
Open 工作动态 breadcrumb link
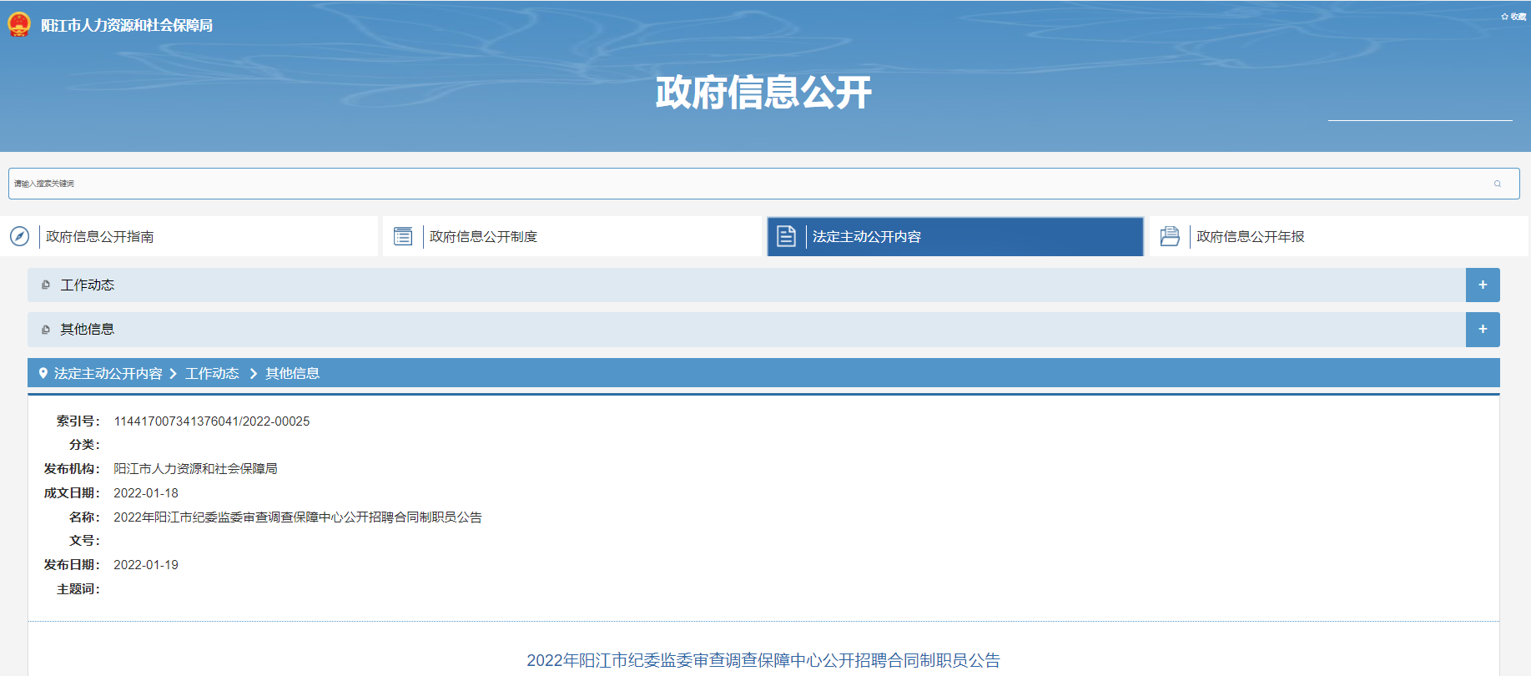click(x=212, y=373)
